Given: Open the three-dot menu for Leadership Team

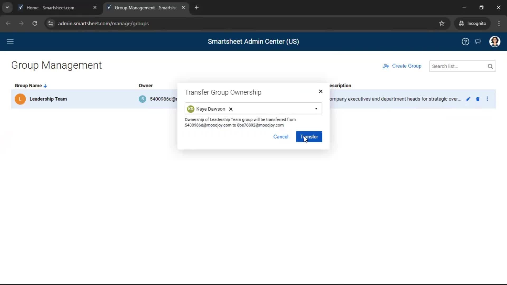Looking at the screenshot, I should click(x=487, y=99).
